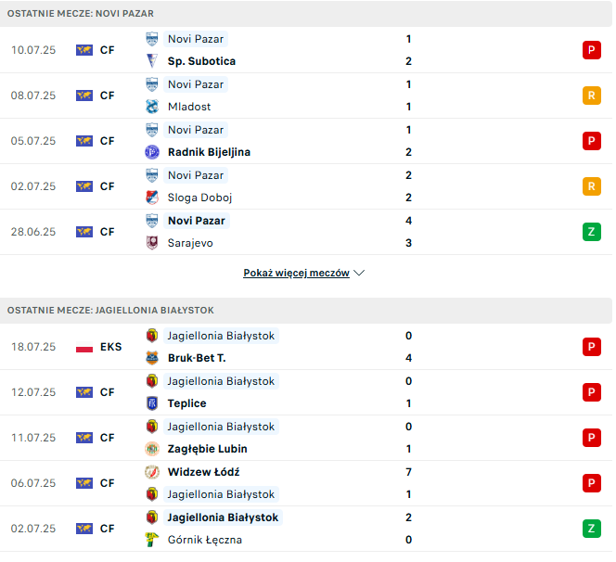This screenshot has width=616, height=562.
Task: Click the Widzew Łódź club crest
Action: pyautogui.click(x=152, y=472)
